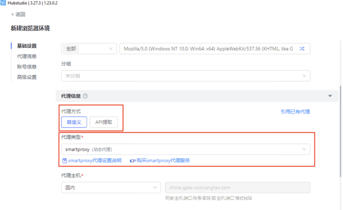The image size is (343, 210).
Task: Click the 引用已有代理 link
Action: pos(295,112)
